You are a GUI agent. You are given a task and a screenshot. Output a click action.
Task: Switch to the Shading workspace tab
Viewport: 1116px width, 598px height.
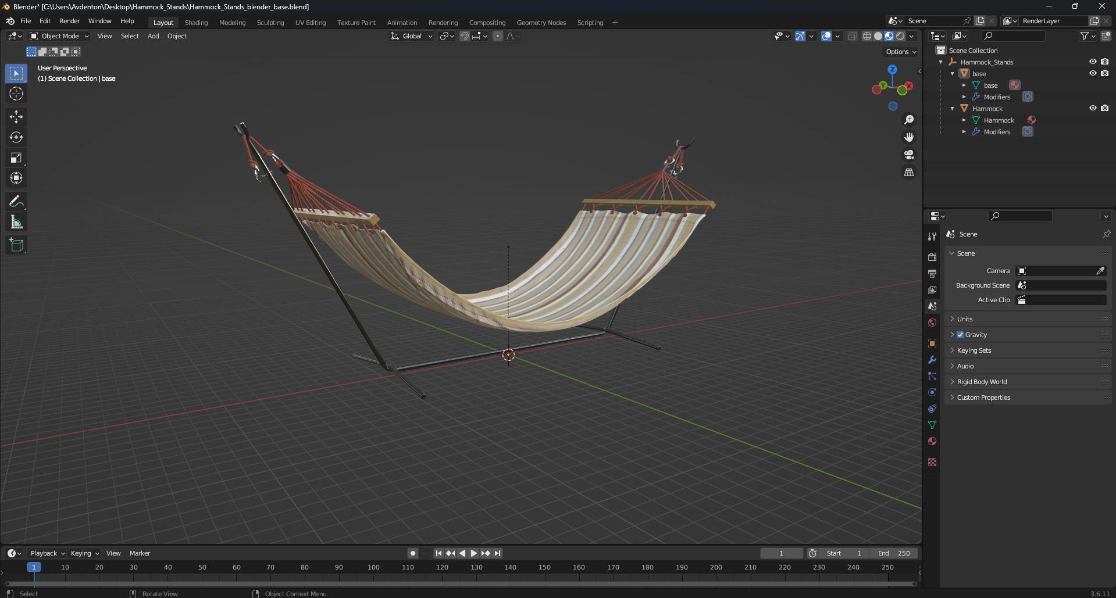196,23
